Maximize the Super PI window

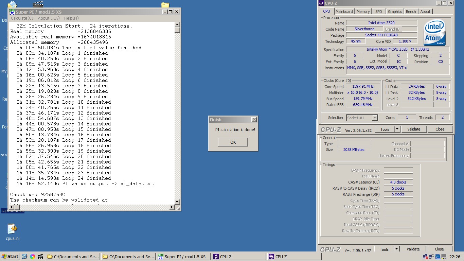171,12
